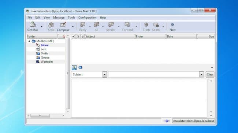The width and height of the screenshot is (238, 133).
Task: Open the Tools menu
Action: pyautogui.click(x=71, y=17)
